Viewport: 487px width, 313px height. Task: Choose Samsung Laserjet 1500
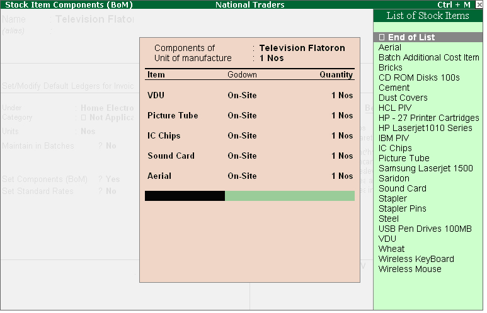coord(425,168)
